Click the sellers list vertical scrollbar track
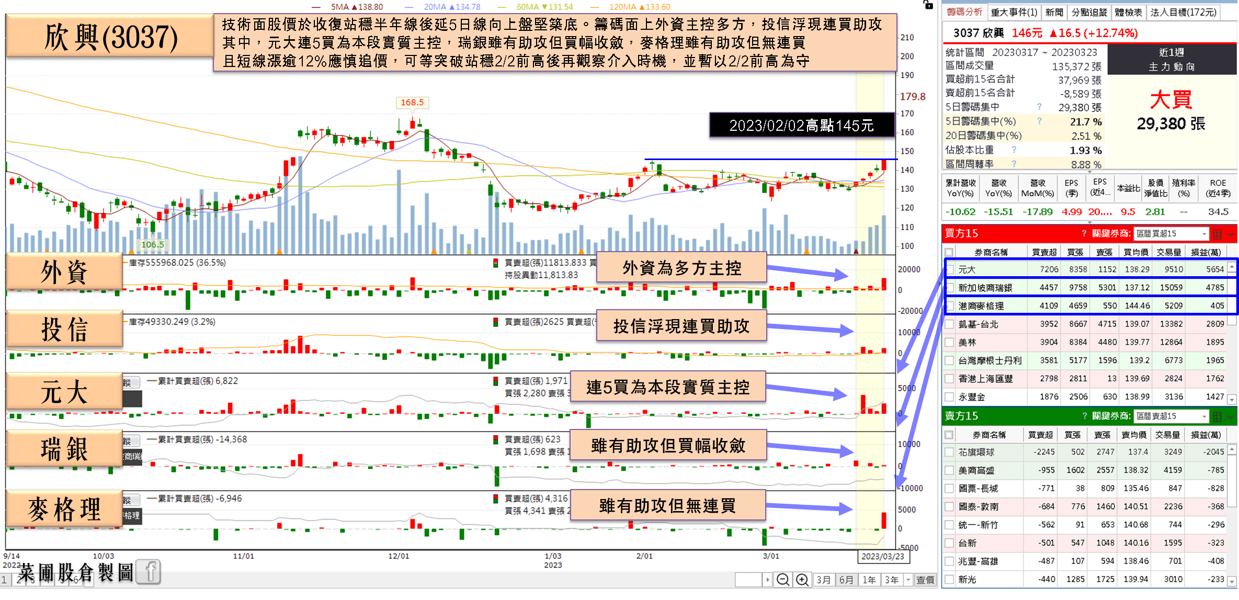 [1232, 515]
